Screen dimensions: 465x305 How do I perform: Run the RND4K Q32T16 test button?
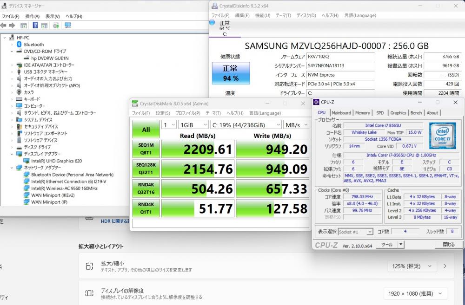click(146, 188)
